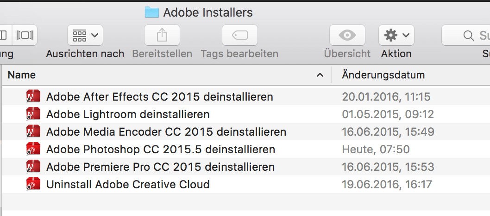This screenshot has height=216, width=490.
Task: Toggle sort direction arrow in Name column
Action: (x=320, y=75)
